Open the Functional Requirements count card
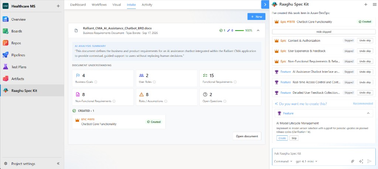The height and width of the screenshot is (169, 378). [230, 78]
